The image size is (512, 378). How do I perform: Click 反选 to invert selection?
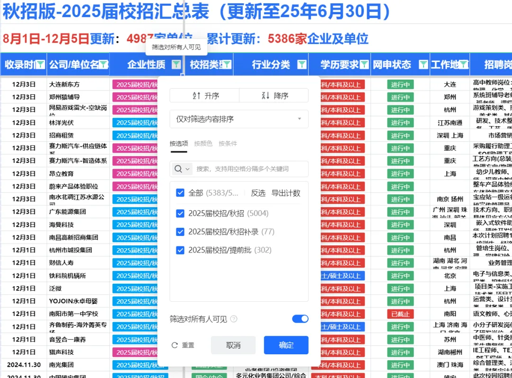click(258, 193)
